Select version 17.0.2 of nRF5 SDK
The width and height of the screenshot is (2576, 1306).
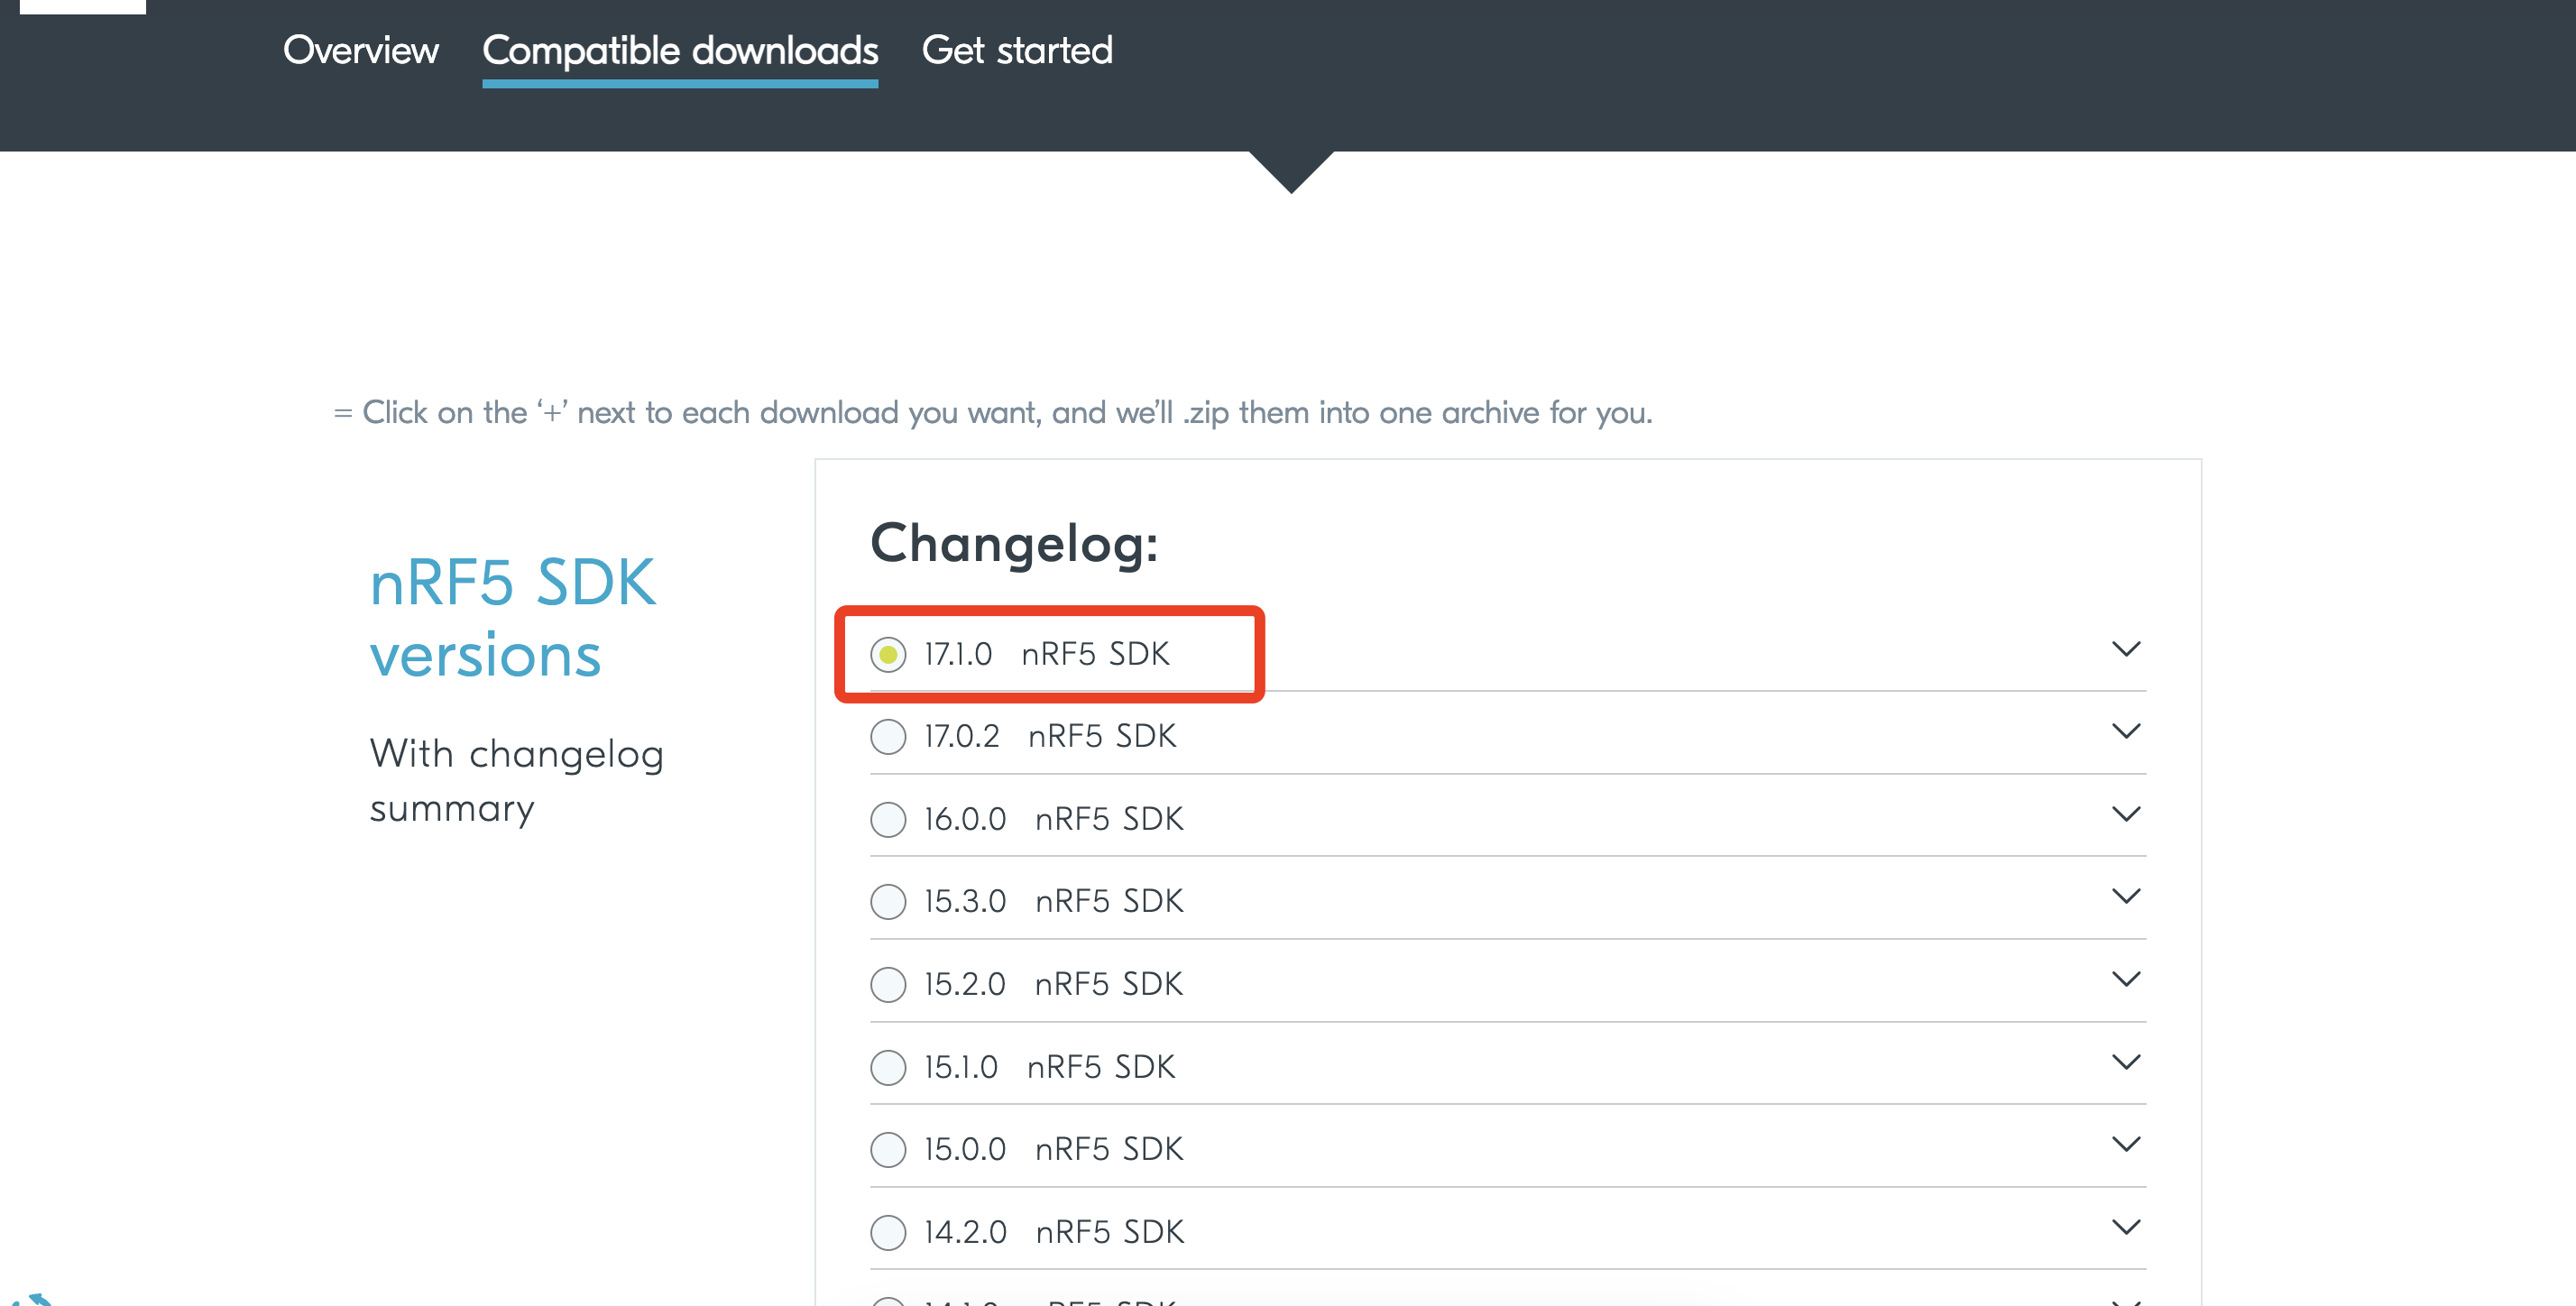point(888,737)
